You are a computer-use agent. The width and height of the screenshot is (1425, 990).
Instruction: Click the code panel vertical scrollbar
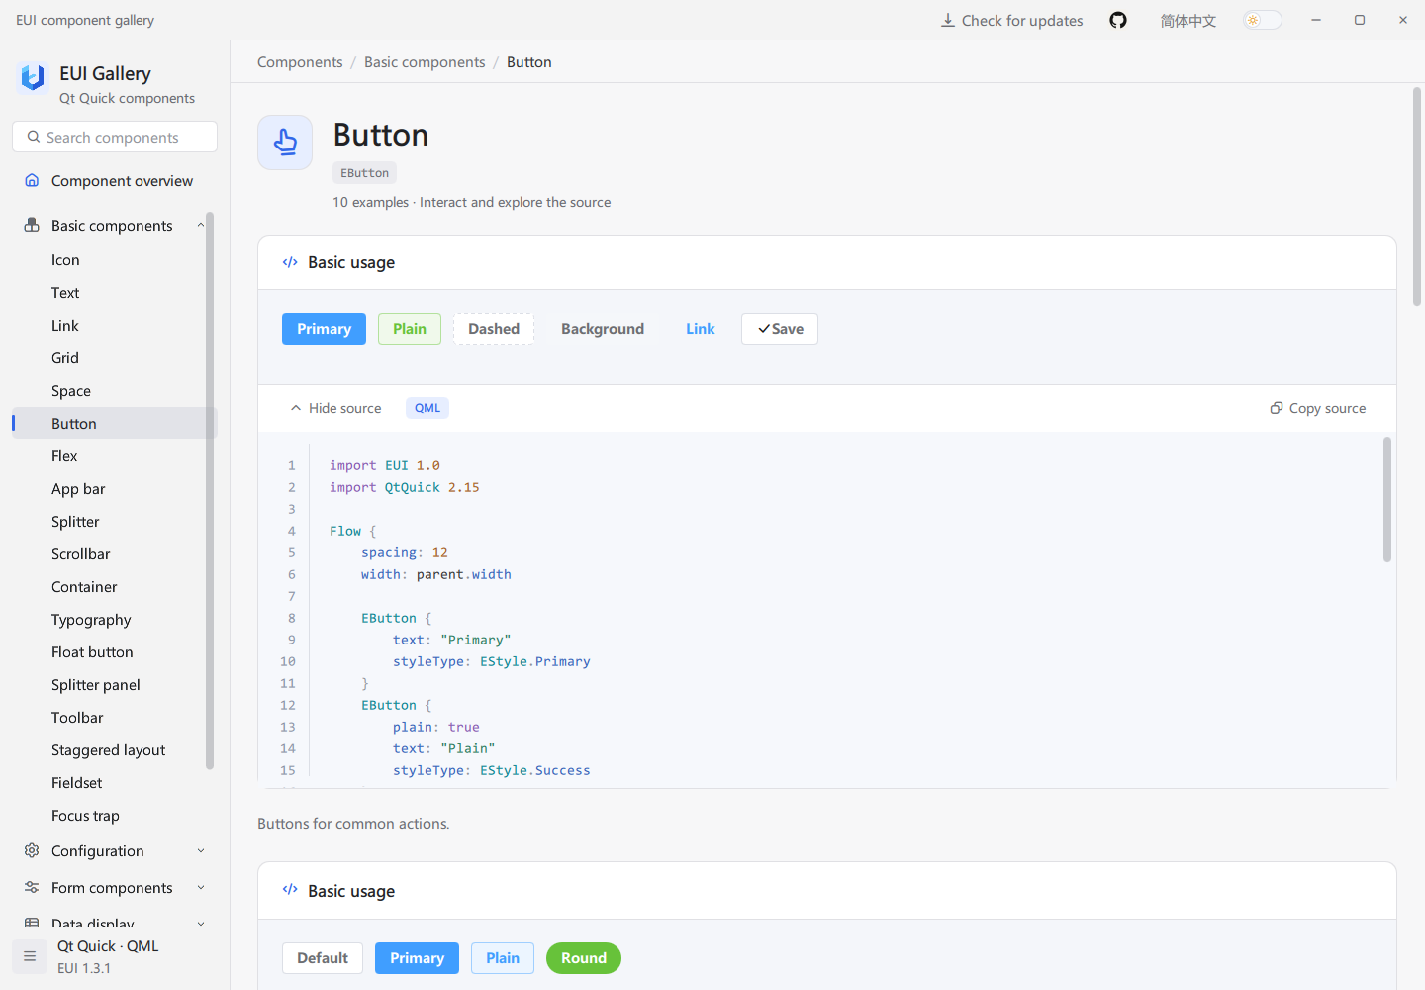1387,499
